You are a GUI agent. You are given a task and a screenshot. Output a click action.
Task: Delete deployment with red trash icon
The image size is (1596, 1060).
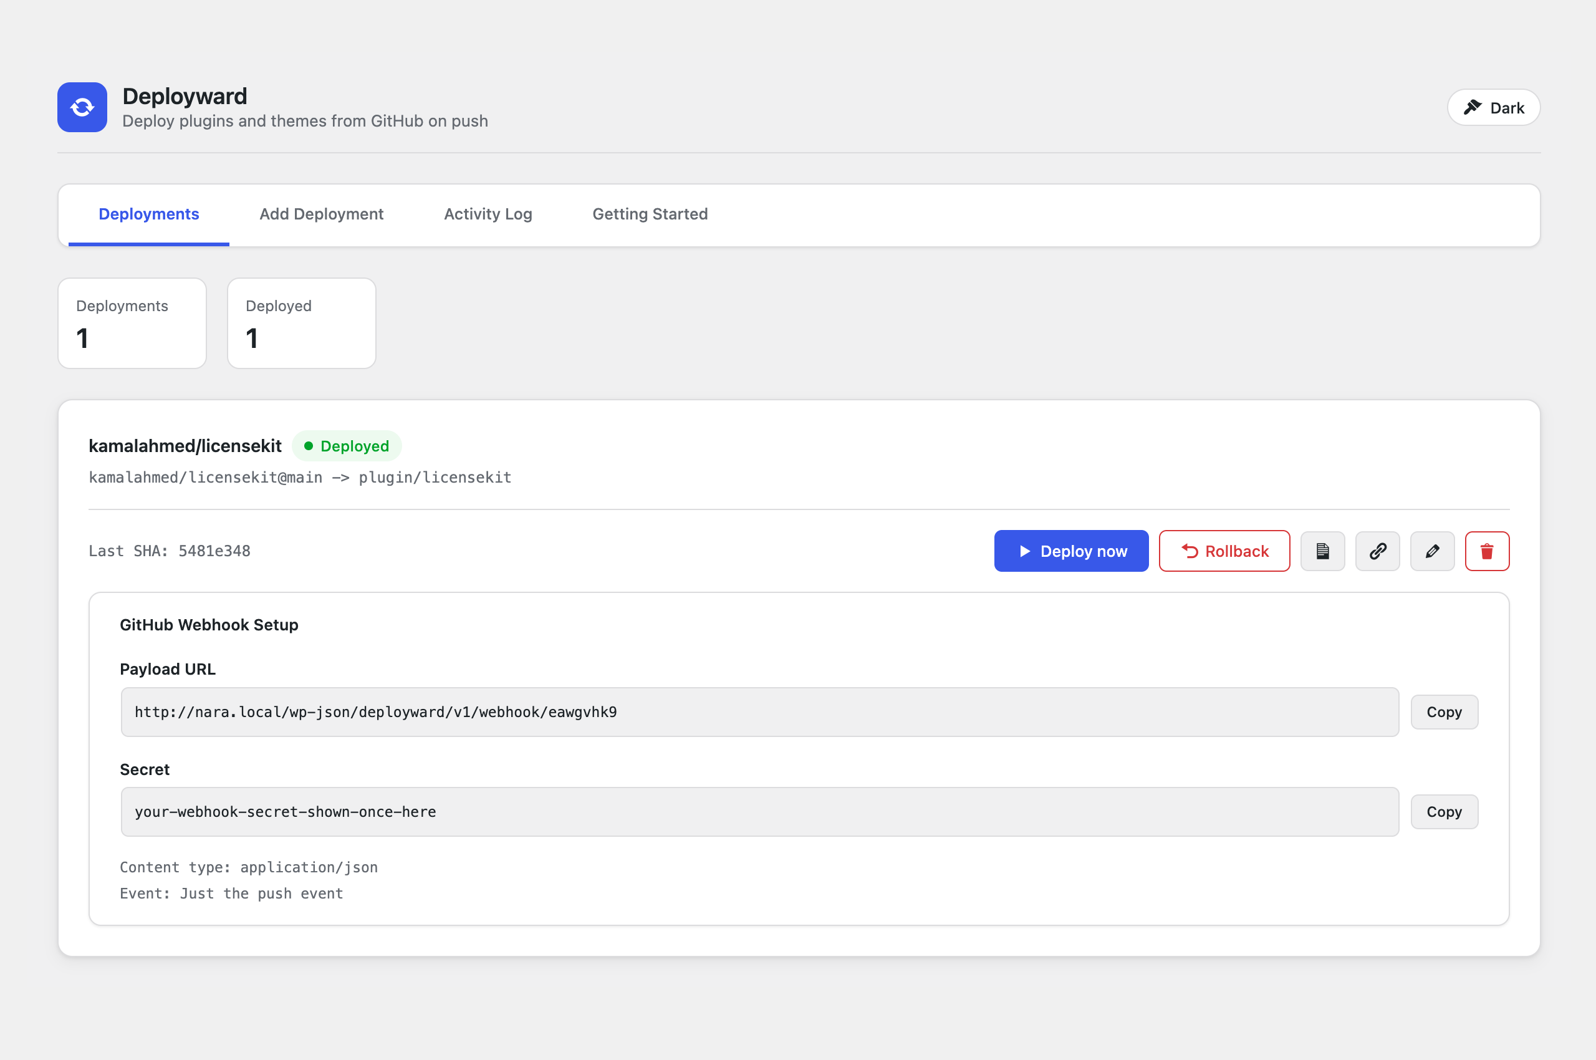tap(1486, 551)
